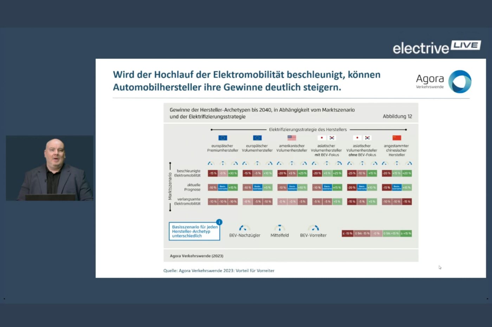Click the 'Quelle: Agora Verkehrswende 2023' source line

coord(219,271)
